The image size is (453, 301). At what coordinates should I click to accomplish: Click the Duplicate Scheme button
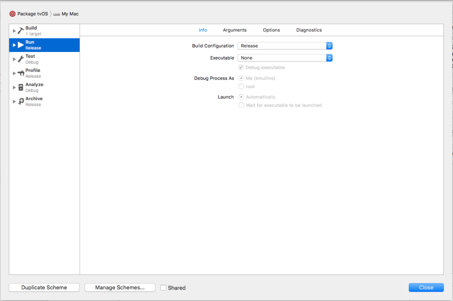pos(44,288)
